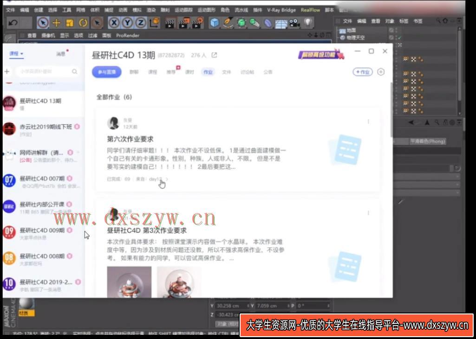Screen dimensions: 476x339
Task: Click the plus icon beside sidebar search
Action: [x=7, y=72]
